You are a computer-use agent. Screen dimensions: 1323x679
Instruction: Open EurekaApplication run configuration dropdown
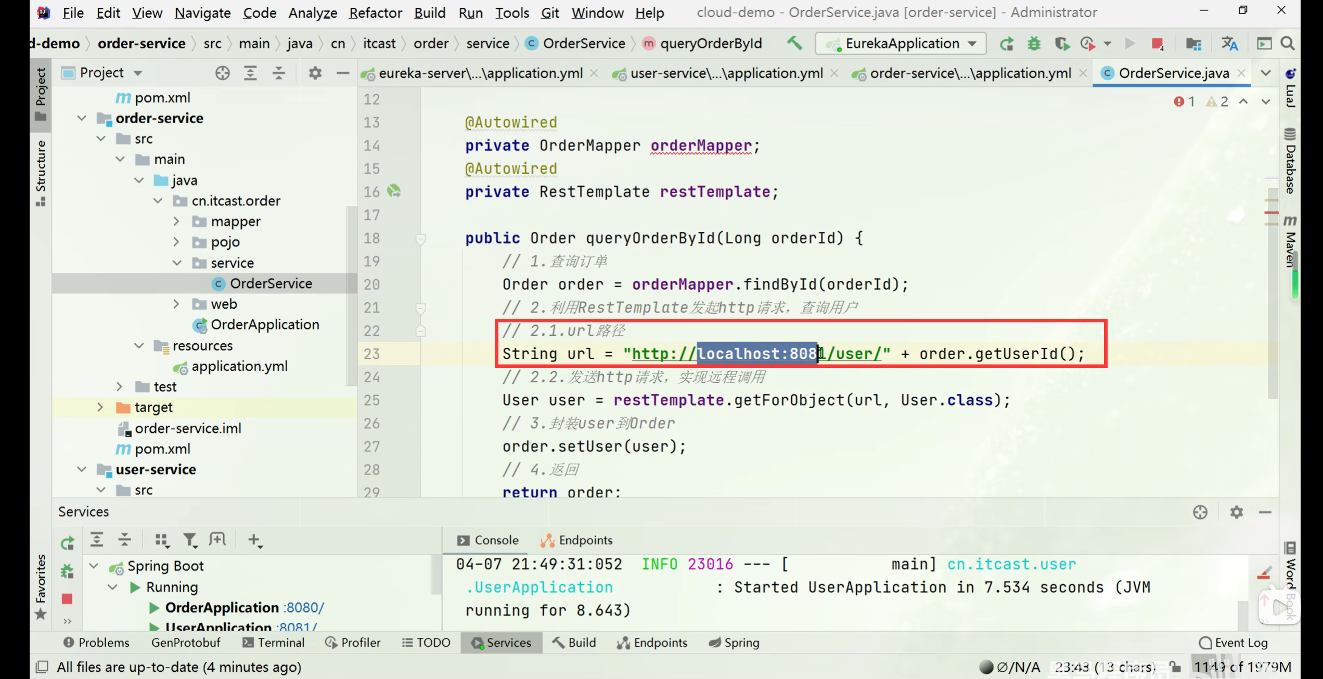pyautogui.click(x=901, y=44)
